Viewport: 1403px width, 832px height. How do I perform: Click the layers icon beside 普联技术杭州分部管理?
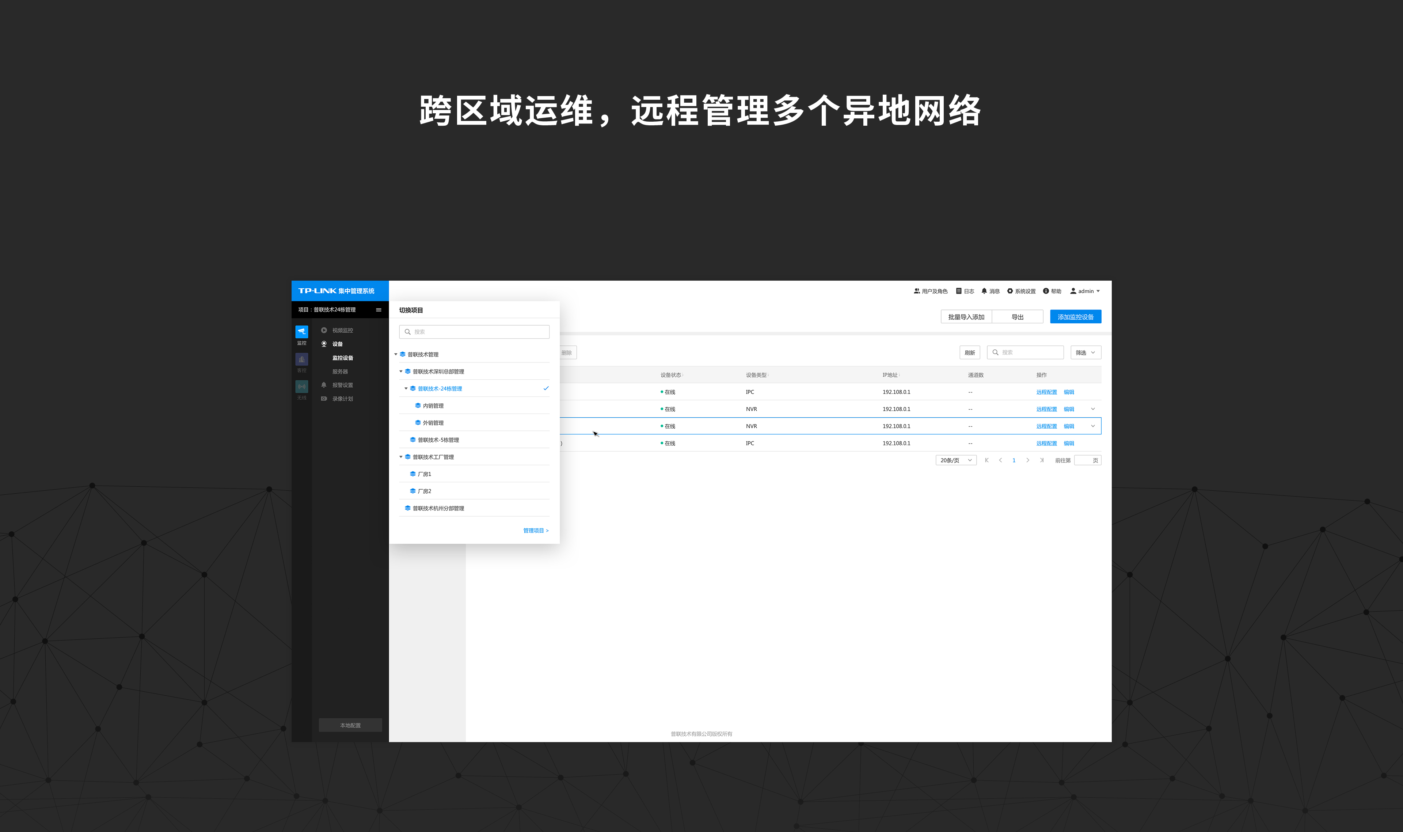(407, 508)
